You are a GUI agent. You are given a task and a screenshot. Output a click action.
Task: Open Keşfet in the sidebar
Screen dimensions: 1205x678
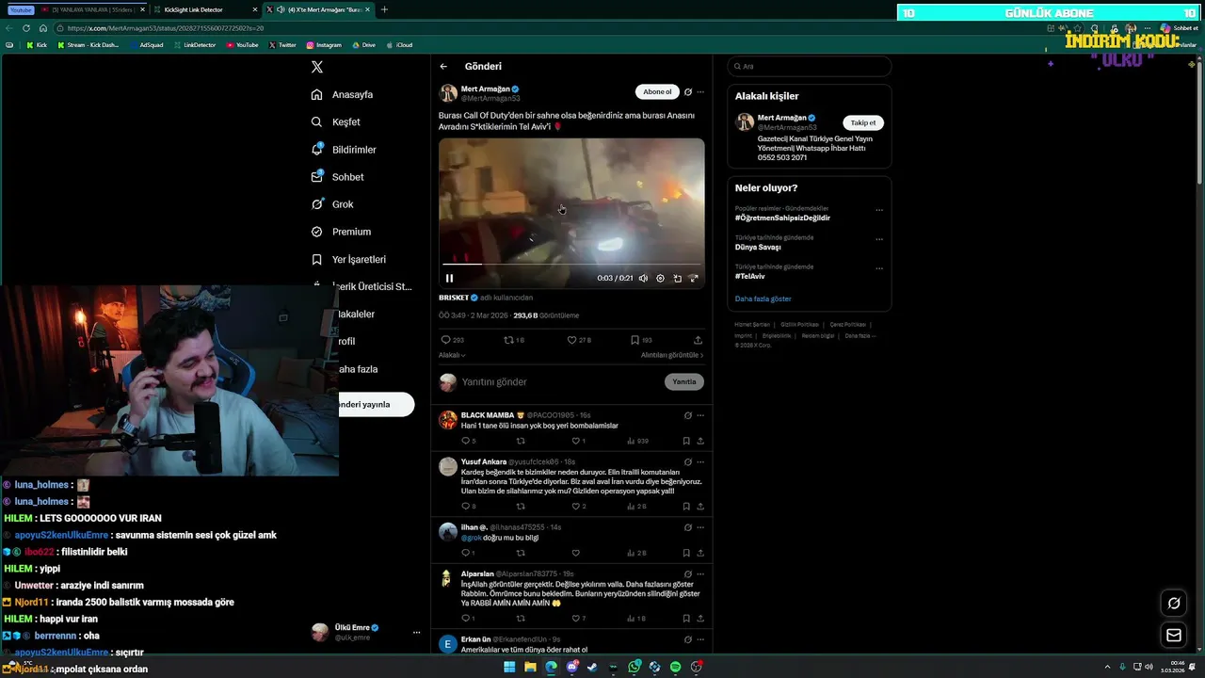click(335, 121)
